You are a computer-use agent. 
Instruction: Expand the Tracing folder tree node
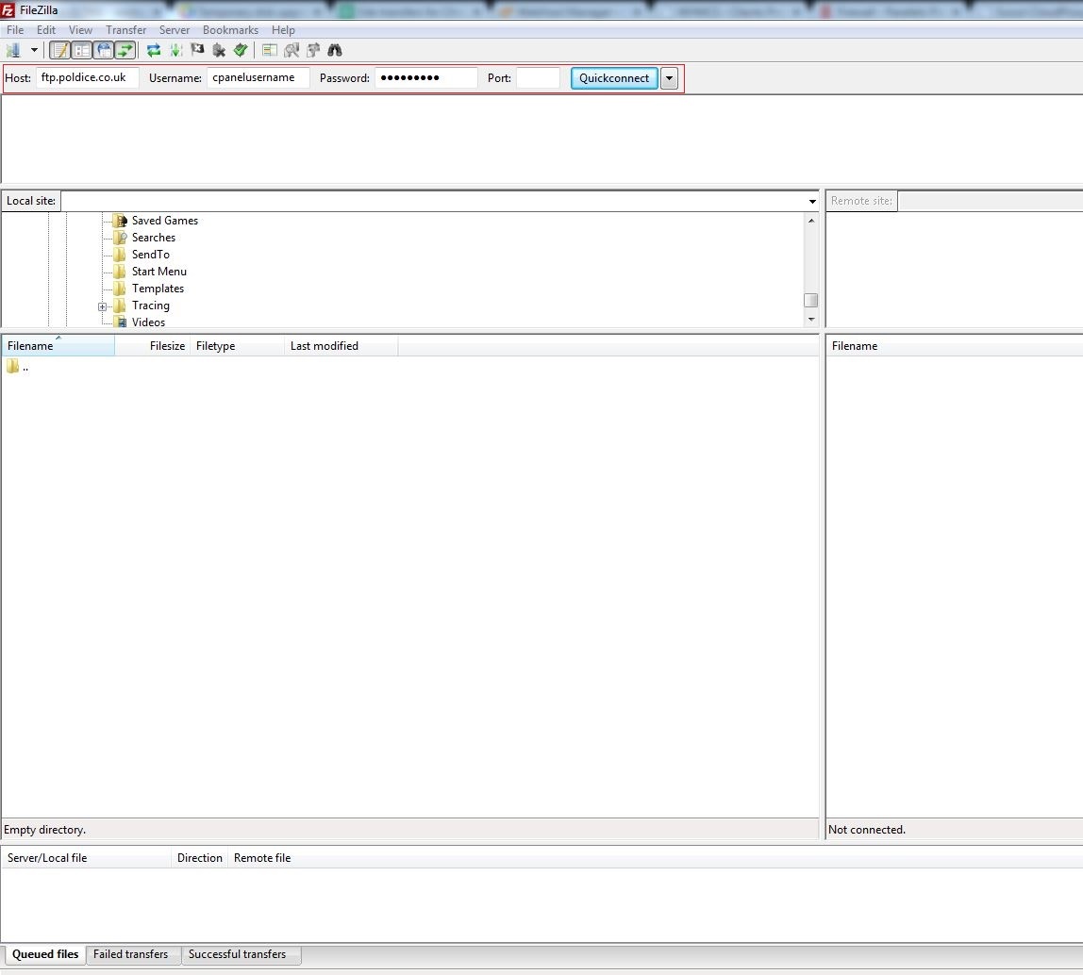(x=102, y=306)
